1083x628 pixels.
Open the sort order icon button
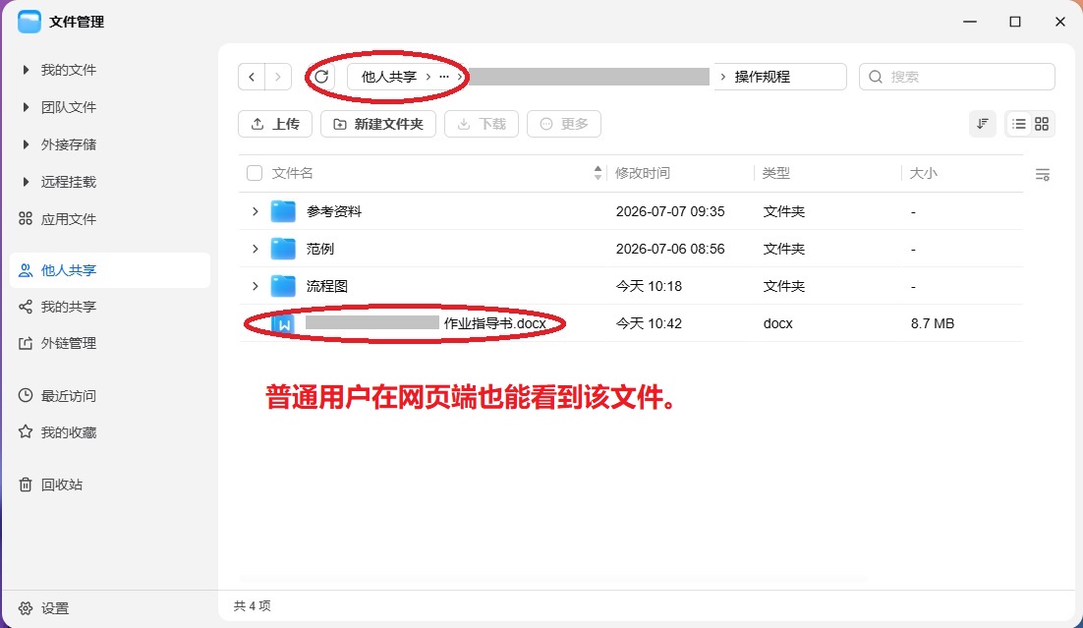(982, 124)
